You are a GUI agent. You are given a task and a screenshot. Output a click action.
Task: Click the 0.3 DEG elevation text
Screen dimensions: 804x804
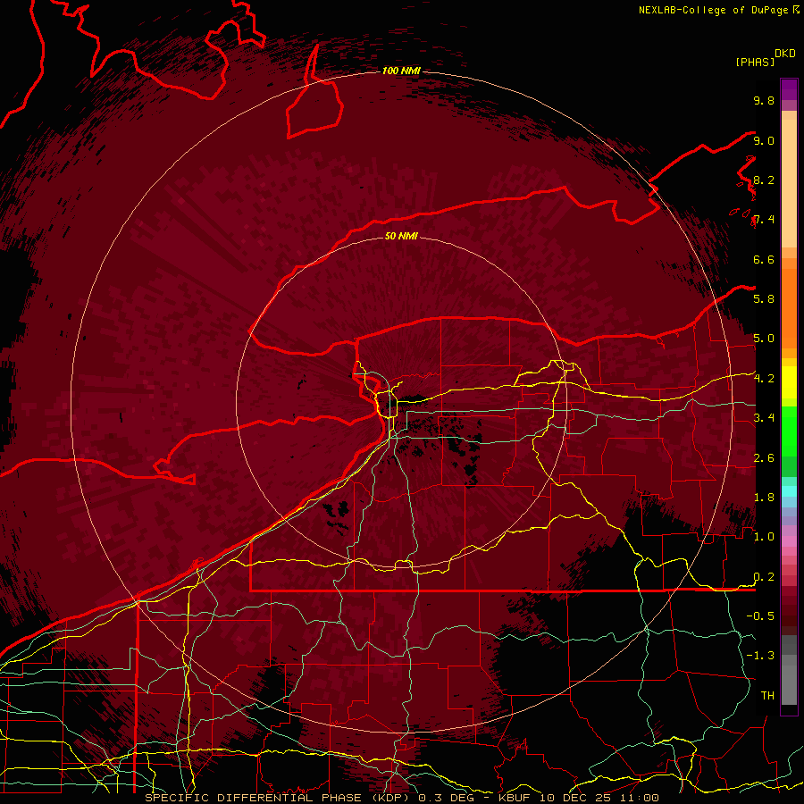[446, 798]
